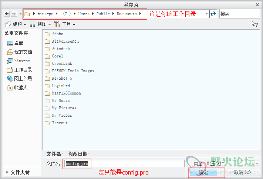The height and width of the screenshot is (179, 263).
Task: Click the context help cursor icon
Action: coord(254,24)
